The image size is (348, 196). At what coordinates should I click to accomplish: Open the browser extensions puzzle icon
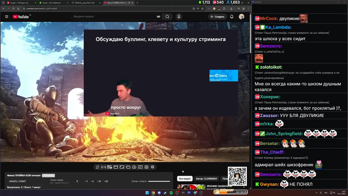[x=224, y=8]
